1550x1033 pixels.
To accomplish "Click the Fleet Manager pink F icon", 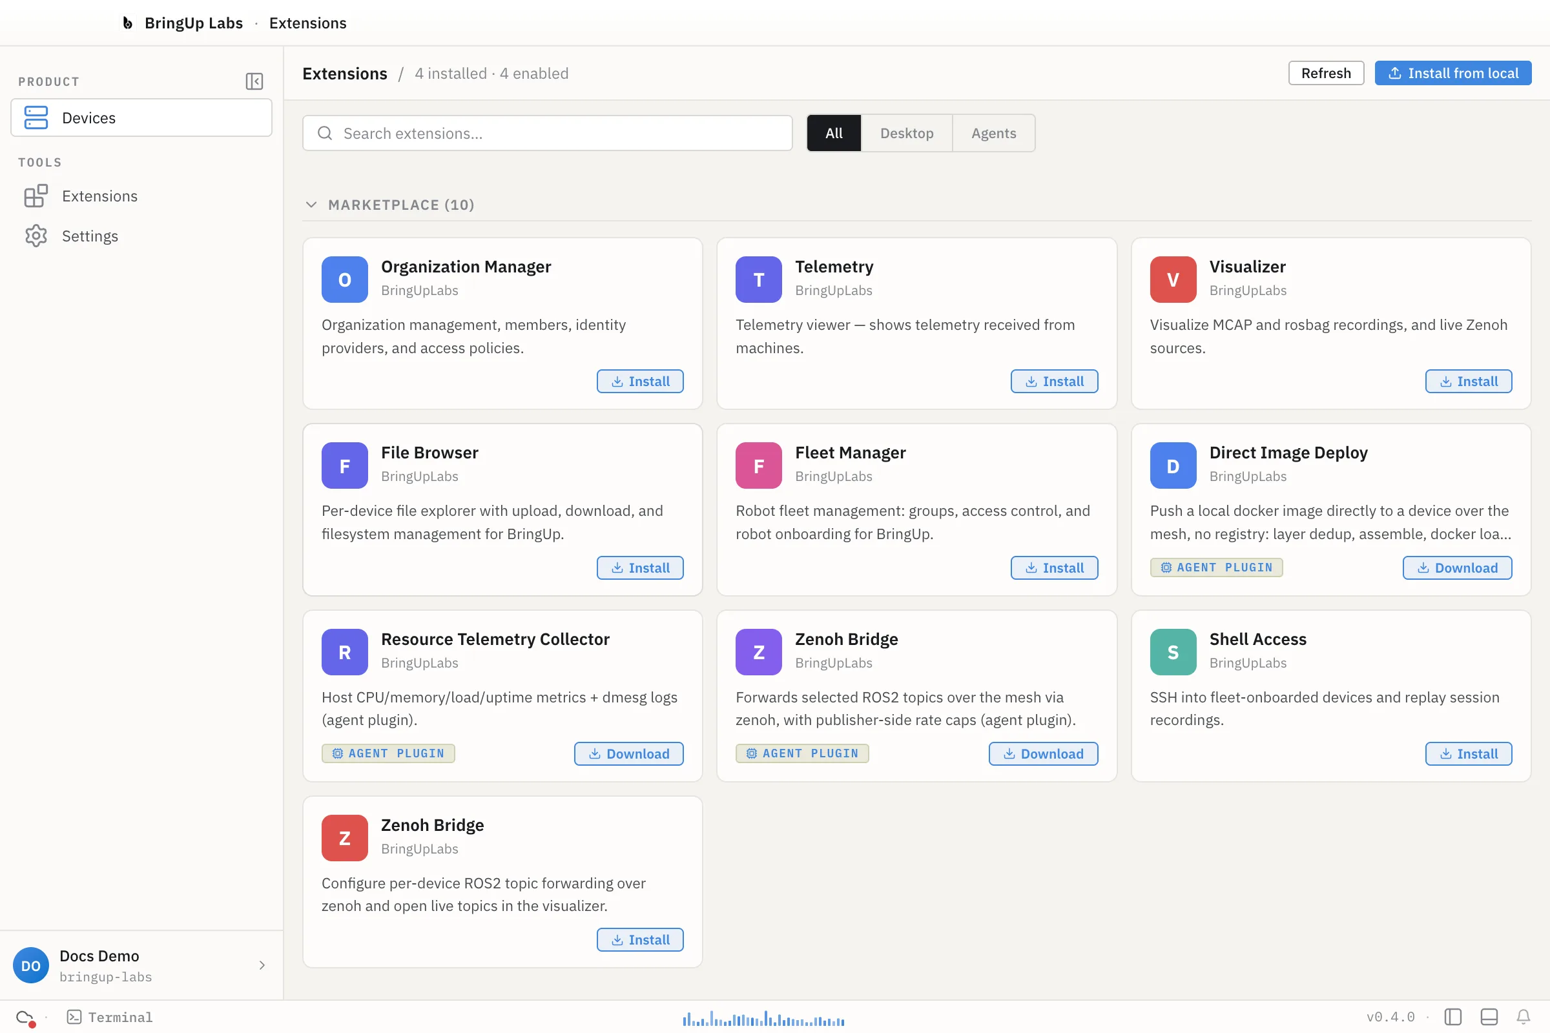I will pyautogui.click(x=758, y=465).
